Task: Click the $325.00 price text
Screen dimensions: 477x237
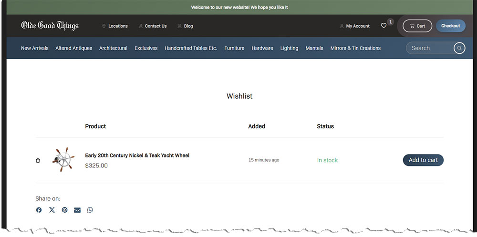Action: click(96, 166)
